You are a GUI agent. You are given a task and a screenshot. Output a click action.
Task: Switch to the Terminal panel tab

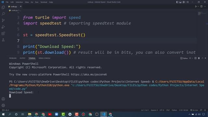pos(32,58)
